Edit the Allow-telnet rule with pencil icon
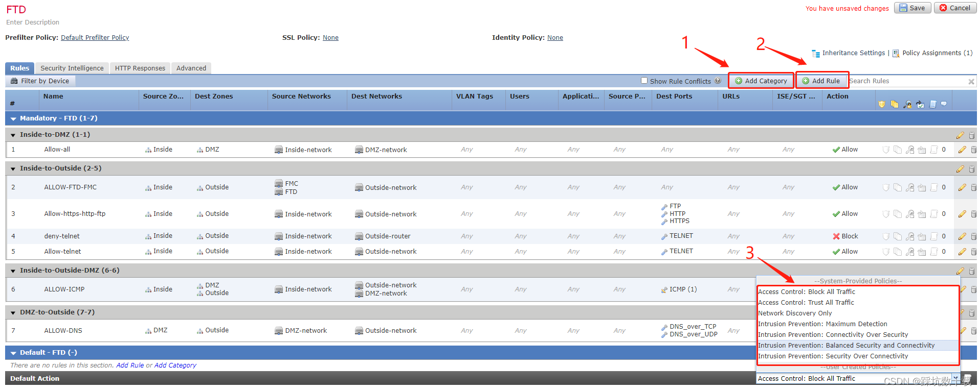Screen dimensions: 979x391 tap(962, 252)
